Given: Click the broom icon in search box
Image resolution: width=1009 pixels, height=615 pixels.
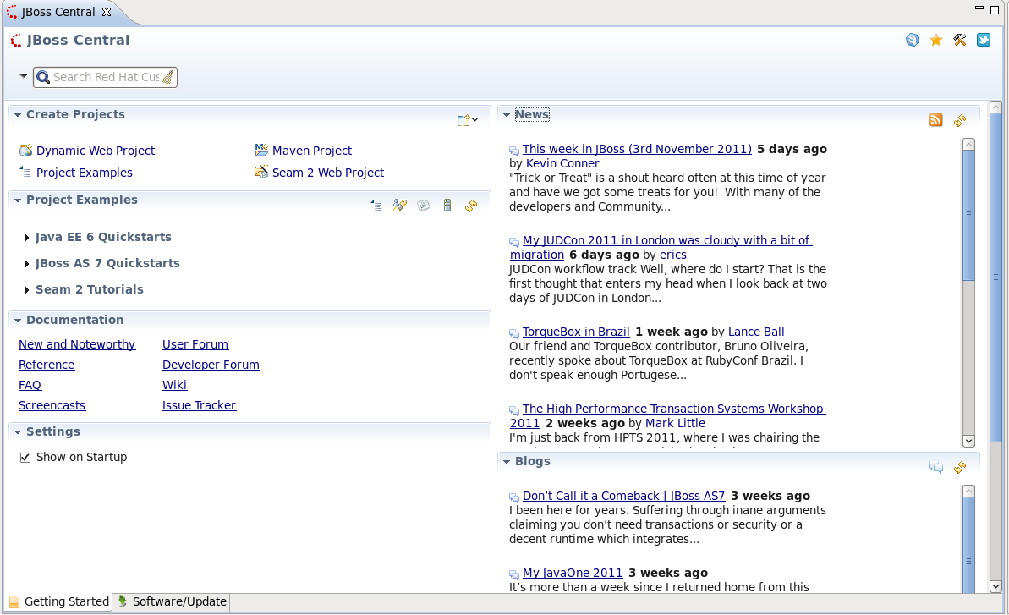Looking at the screenshot, I should click(167, 77).
